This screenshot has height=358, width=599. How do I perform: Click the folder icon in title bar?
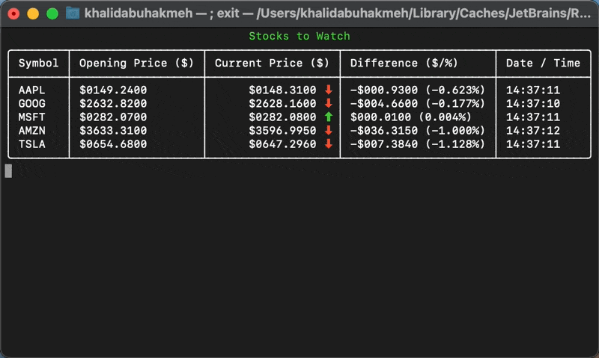pyautogui.click(x=72, y=13)
